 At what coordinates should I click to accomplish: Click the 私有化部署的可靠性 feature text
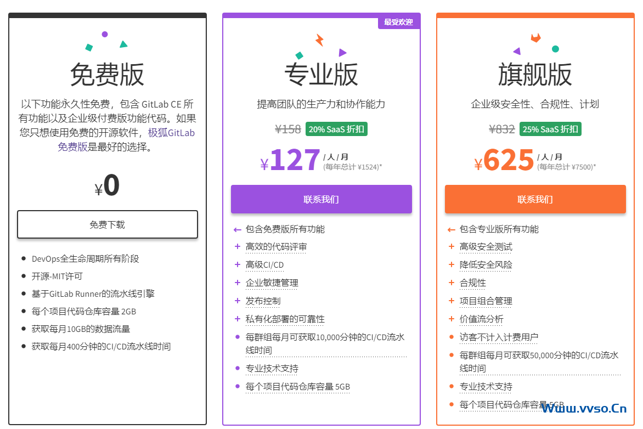pyautogui.click(x=285, y=319)
